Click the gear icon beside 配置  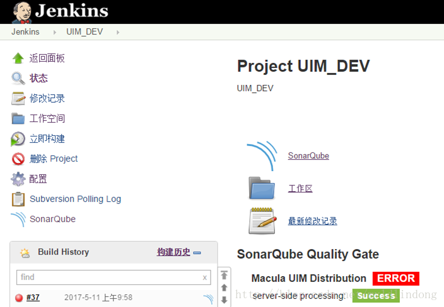18,179
